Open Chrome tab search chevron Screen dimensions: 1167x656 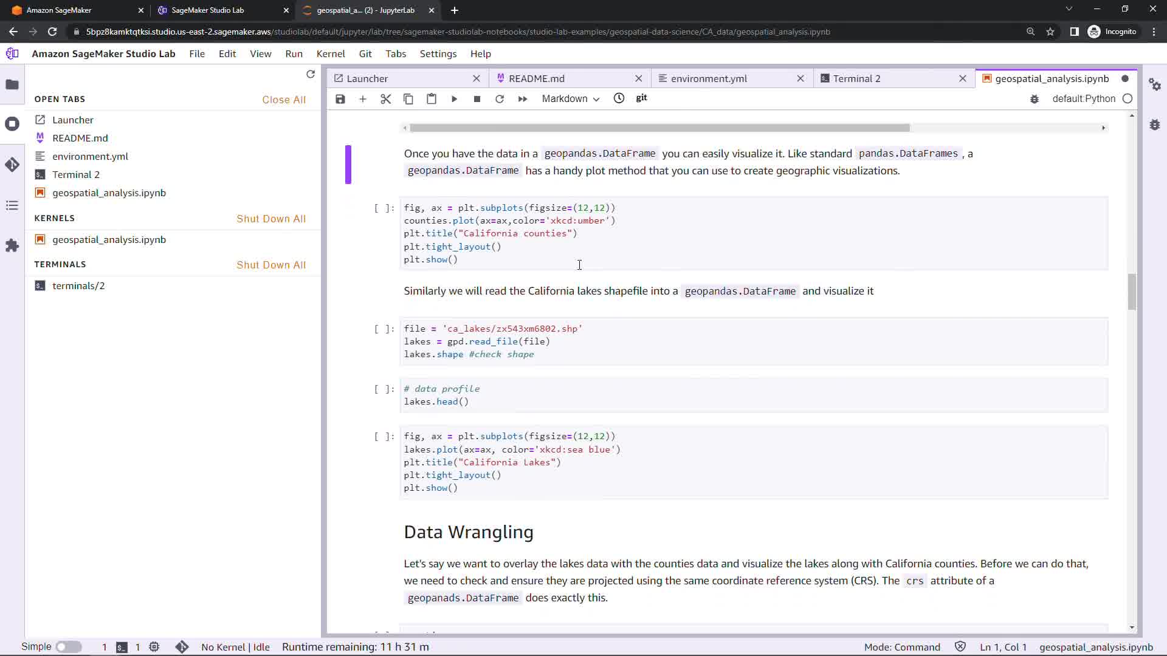(1069, 9)
